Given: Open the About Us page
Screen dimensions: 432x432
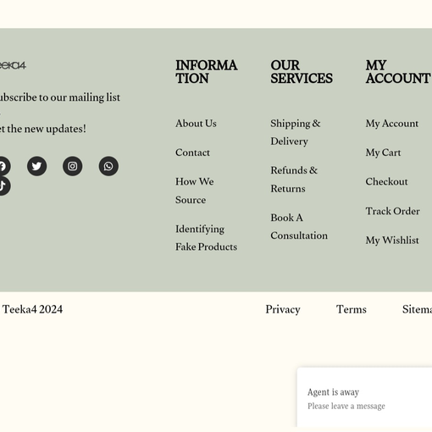Looking at the screenshot, I should (x=196, y=124).
